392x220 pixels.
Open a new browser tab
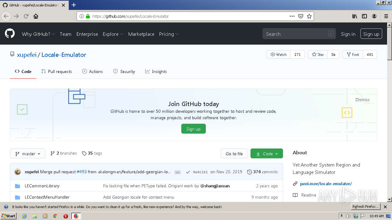click(74, 5)
